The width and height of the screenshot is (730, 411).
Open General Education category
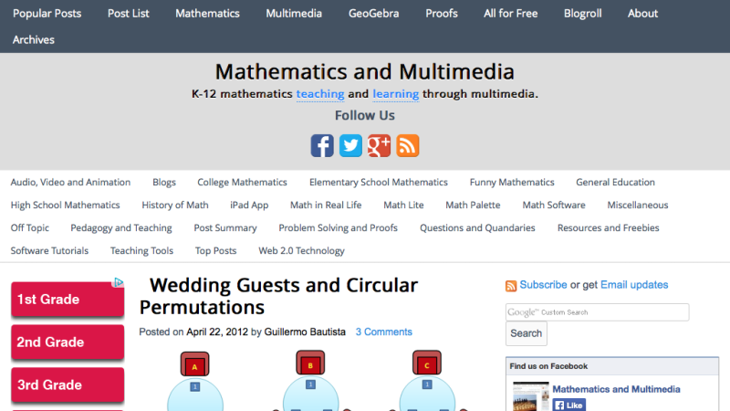click(x=615, y=182)
